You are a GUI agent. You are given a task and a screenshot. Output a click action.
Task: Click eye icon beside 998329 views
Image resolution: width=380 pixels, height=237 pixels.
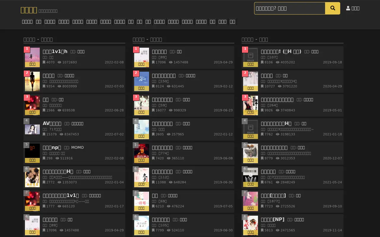(171, 111)
